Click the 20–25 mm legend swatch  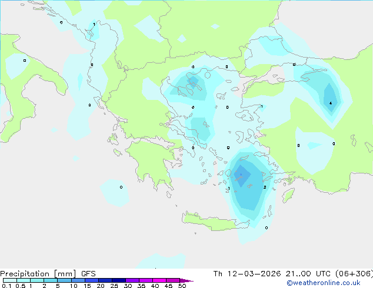(x=105, y=280)
